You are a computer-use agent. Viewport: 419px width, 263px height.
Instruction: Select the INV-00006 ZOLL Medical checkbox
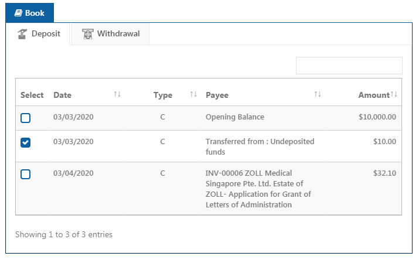(x=26, y=174)
